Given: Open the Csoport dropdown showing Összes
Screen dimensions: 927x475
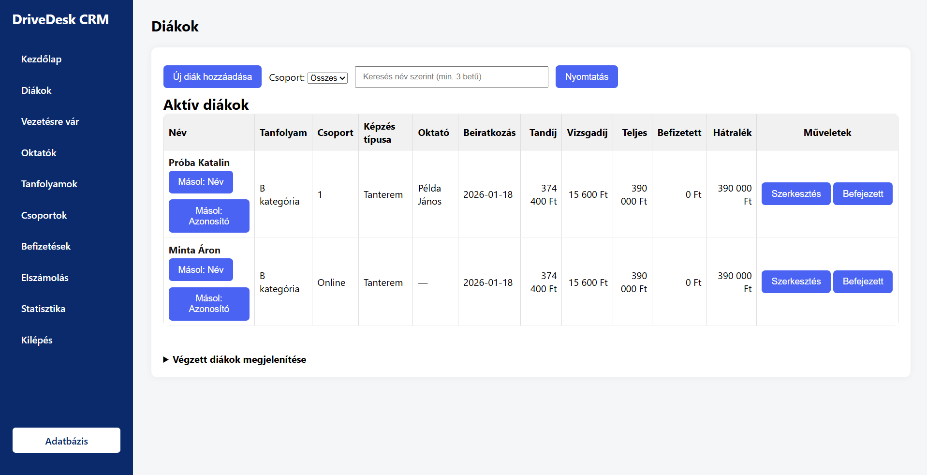Looking at the screenshot, I should pos(327,78).
